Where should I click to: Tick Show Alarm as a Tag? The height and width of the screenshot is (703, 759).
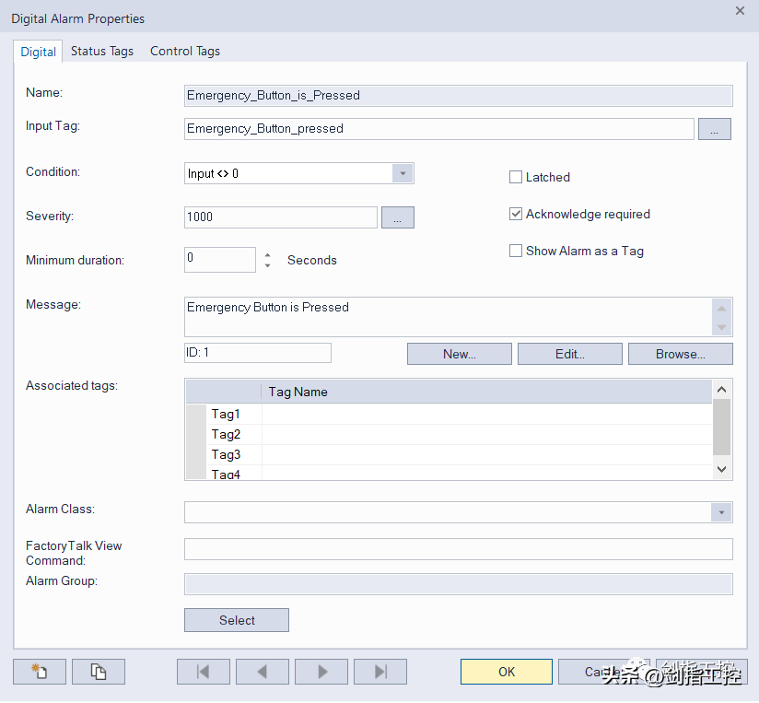pyautogui.click(x=516, y=251)
